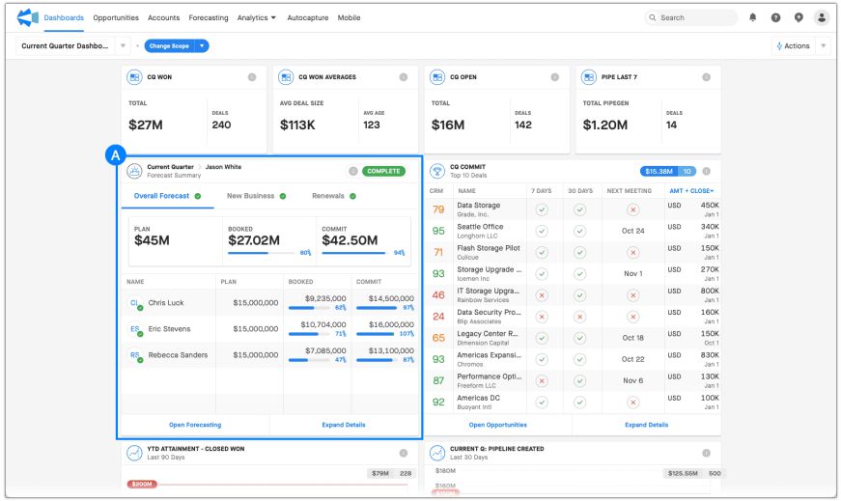This screenshot has height=501, width=841.
Task: Click Open Opportunities link
Action: pos(497,425)
